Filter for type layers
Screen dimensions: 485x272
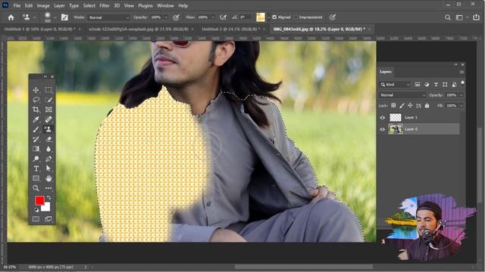click(x=436, y=85)
